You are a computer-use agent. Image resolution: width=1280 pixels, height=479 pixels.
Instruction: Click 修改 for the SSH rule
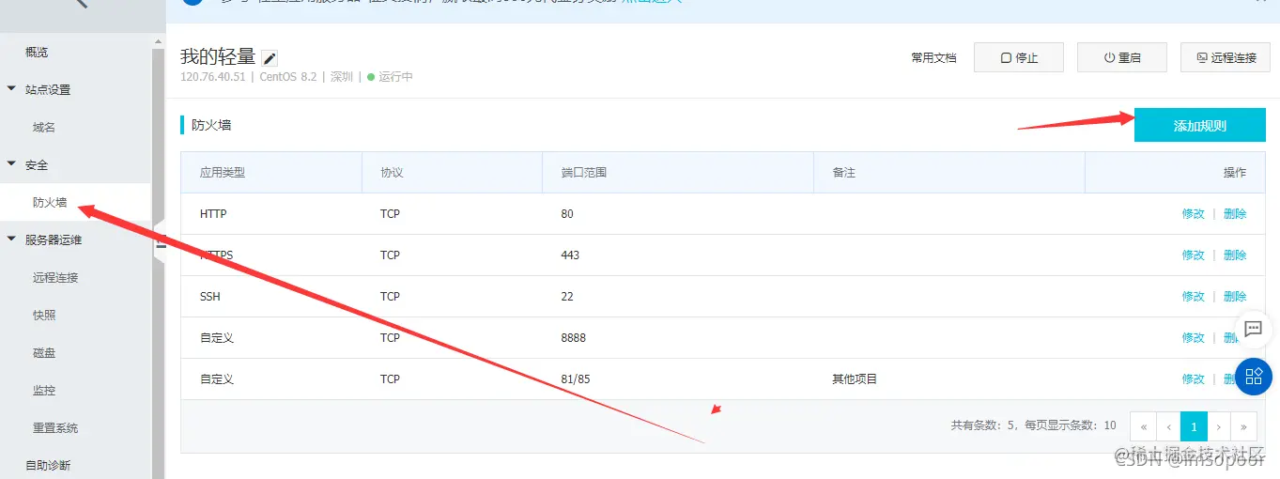tap(1193, 296)
